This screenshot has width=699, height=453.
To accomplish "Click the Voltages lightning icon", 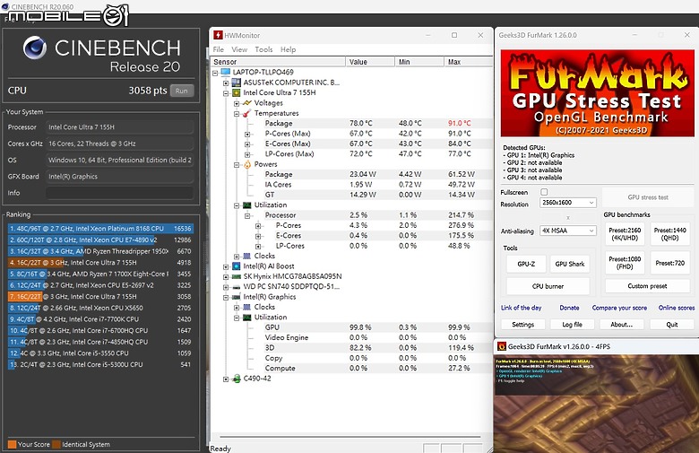I will tap(247, 103).
